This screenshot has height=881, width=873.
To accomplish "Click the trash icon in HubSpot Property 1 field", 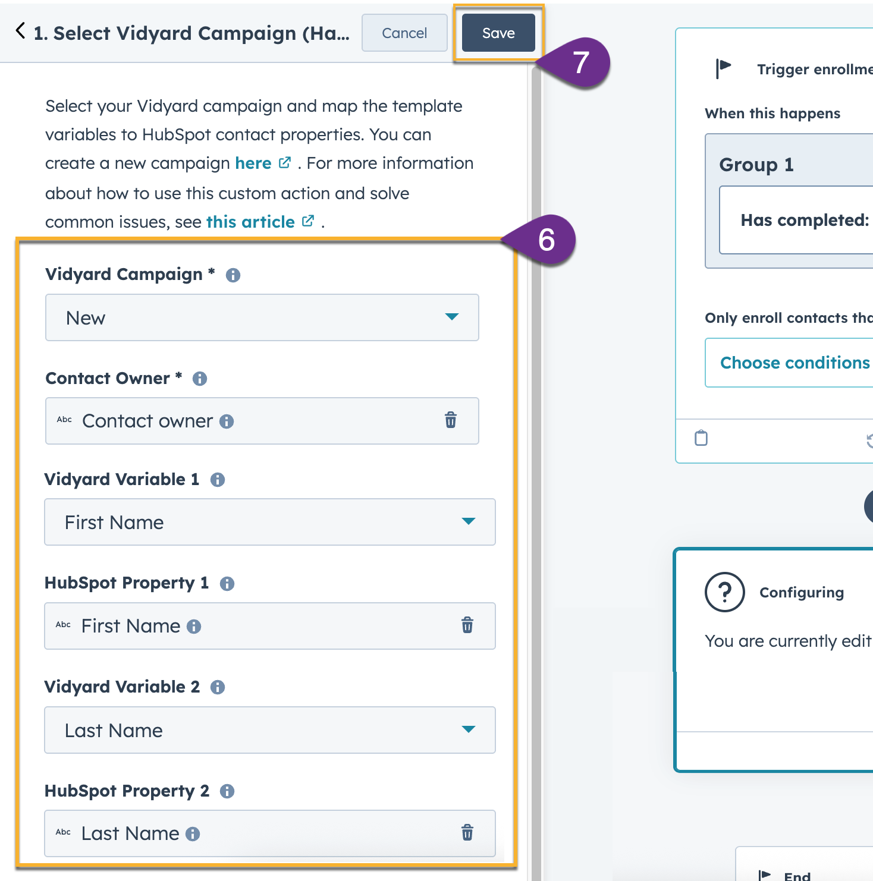I will coord(467,625).
